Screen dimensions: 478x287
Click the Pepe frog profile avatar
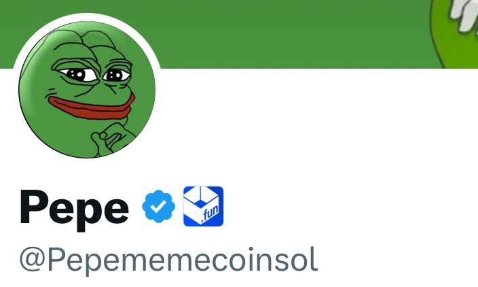pos(87,90)
